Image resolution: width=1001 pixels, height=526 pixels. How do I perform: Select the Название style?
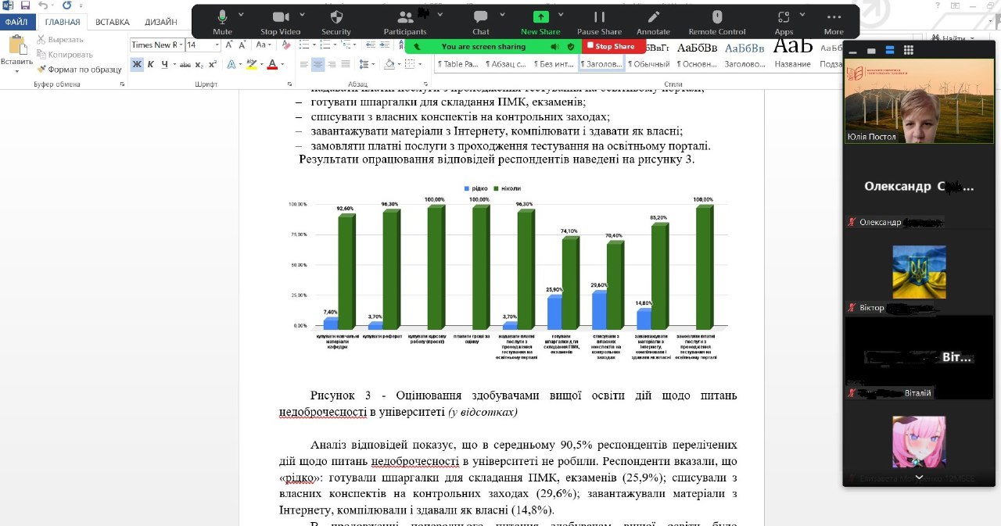(x=793, y=53)
